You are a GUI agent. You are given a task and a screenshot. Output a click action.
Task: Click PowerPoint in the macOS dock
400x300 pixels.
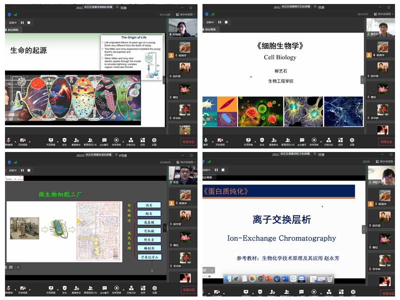click(x=268, y=278)
